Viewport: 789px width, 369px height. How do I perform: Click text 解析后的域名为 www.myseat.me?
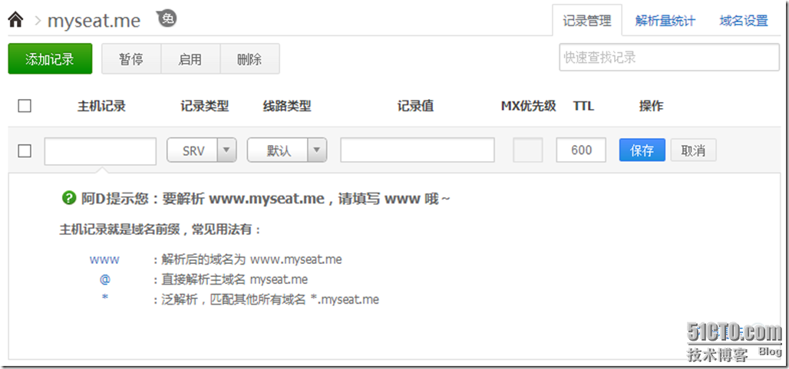point(252,260)
